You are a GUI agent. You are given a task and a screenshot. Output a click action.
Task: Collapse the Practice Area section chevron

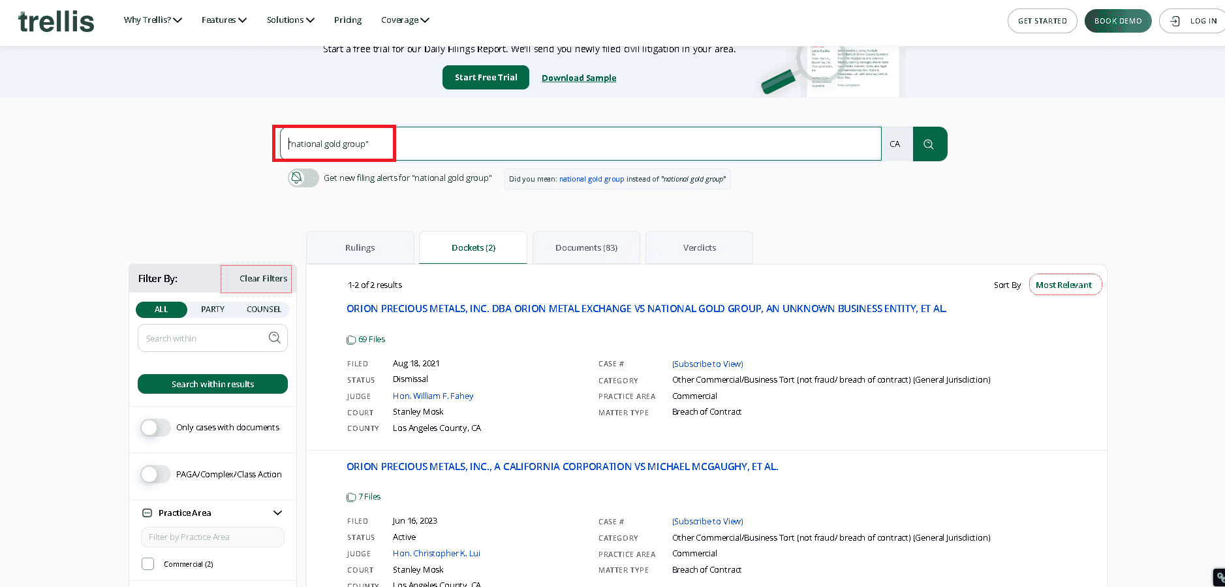[277, 513]
